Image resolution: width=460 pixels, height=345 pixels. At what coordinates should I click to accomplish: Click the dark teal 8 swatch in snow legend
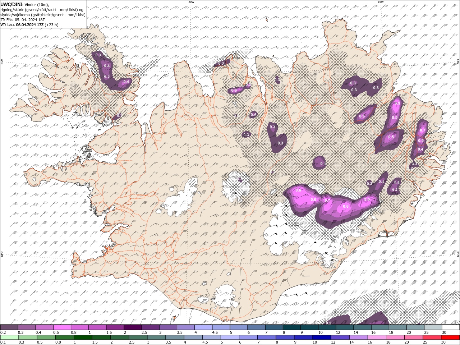pyautogui.click(x=292, y=327)
